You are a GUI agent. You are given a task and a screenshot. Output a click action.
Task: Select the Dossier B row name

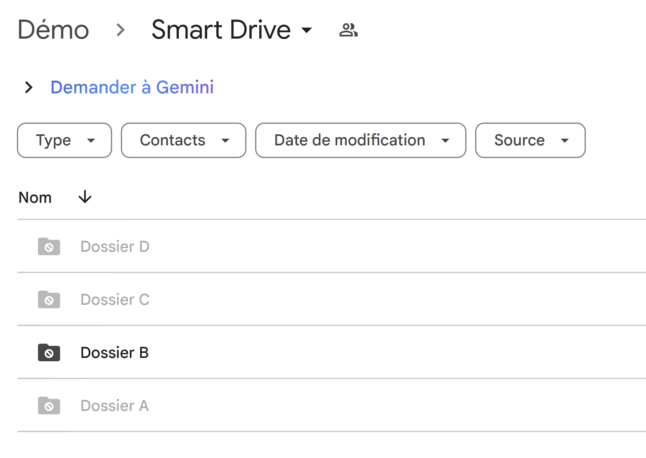click(x=115, y=353)
